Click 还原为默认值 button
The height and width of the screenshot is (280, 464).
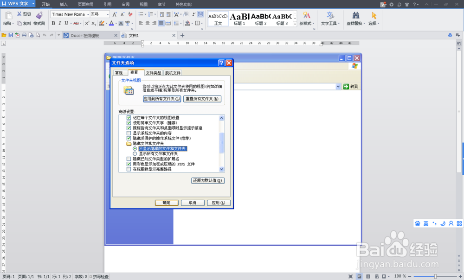point(208,180)
